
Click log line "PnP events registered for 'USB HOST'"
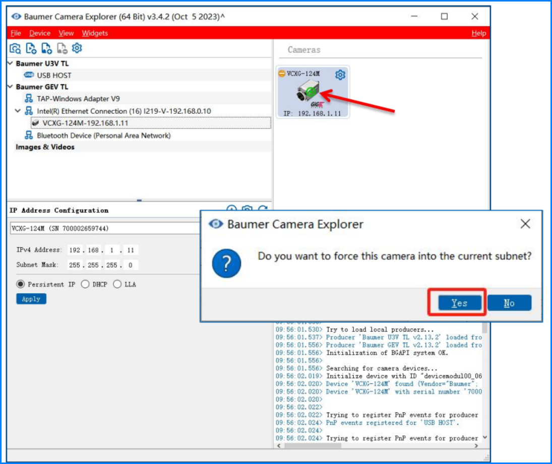(393, 423)
